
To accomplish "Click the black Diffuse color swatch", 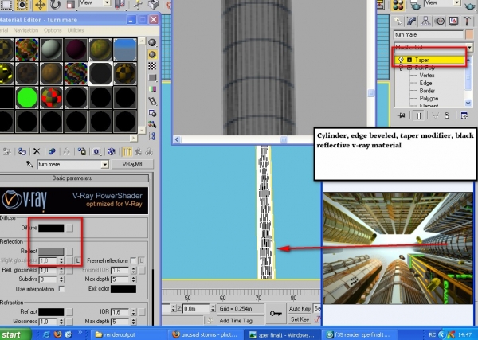I will click(x=51, y=228).
